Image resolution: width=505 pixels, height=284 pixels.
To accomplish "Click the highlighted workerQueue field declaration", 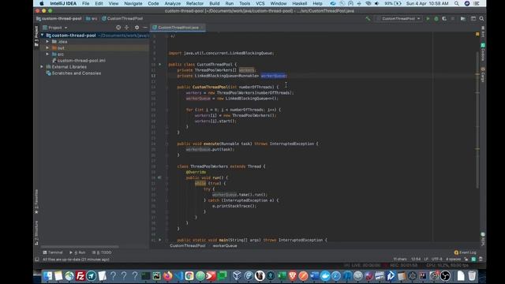I will (273, 76).
